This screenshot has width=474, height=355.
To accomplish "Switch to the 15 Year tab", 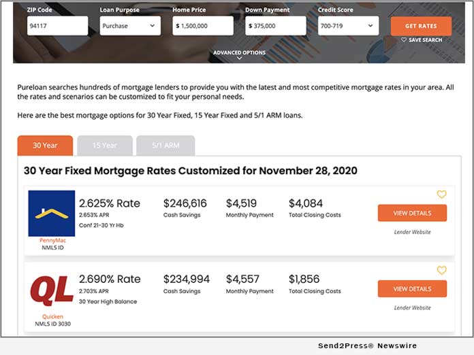I will click(105, 146).
